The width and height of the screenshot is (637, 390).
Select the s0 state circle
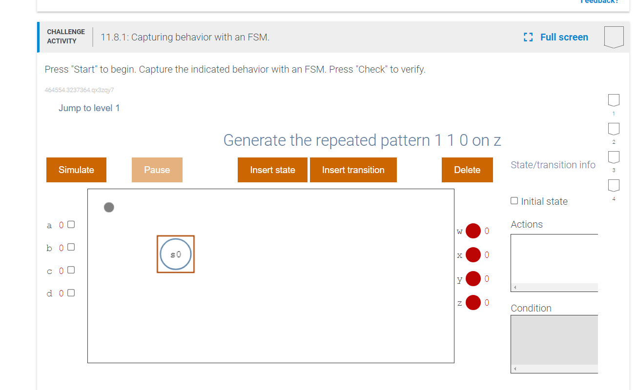(x=176, y=254)
